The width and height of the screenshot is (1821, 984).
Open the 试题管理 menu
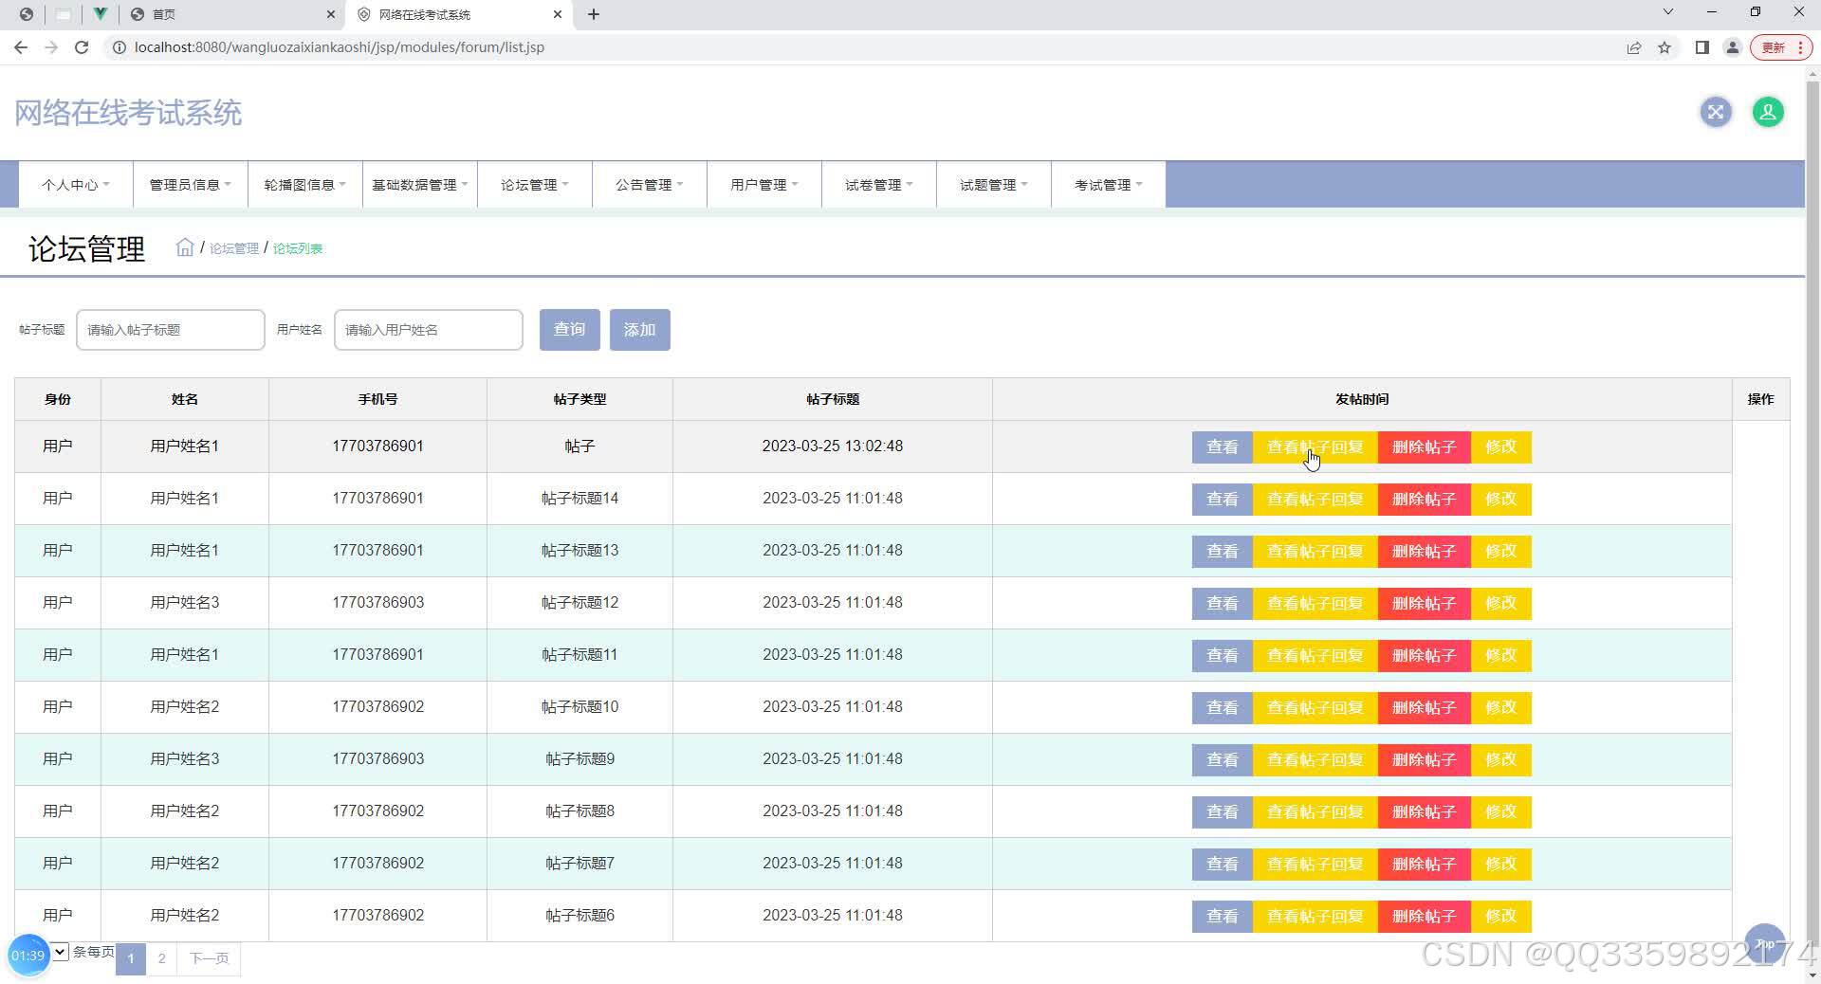tap(993, 185)
